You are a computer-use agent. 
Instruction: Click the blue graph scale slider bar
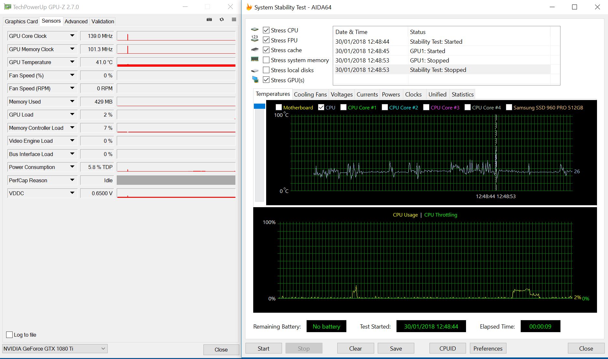259,107
